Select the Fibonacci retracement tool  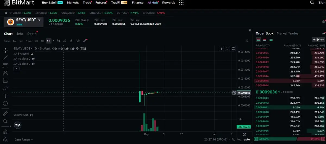pyautogui.click(x=5, y=65)
